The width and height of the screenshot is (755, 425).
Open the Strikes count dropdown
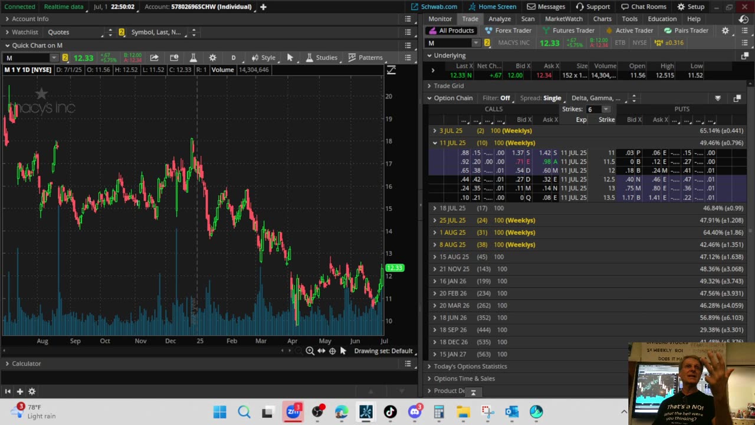coord(606,109)
